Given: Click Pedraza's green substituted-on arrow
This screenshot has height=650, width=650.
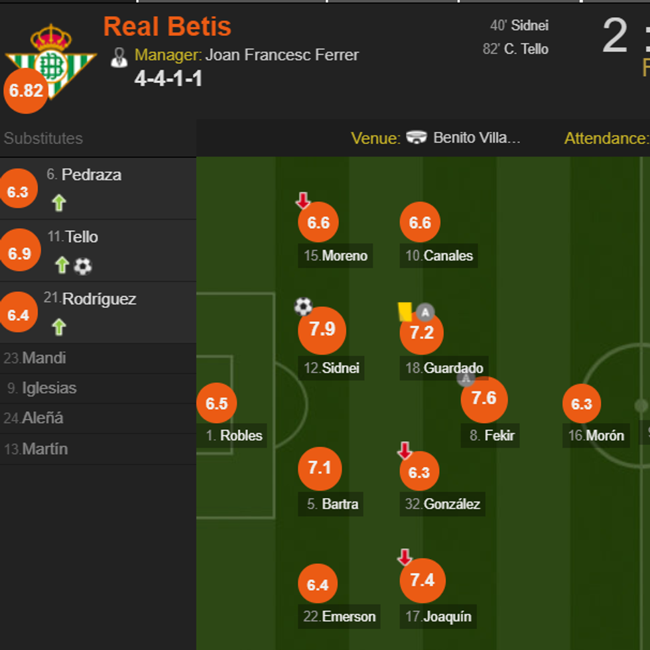Looking at the screenshot, I should [59, 203].
